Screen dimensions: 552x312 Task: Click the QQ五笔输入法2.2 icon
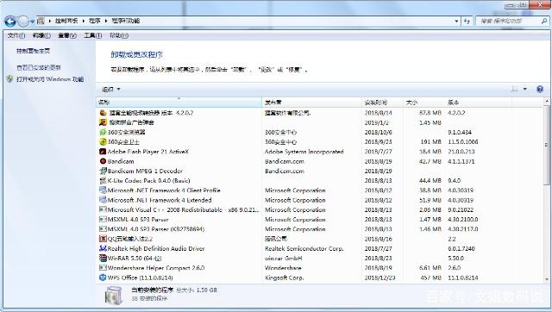(103, 239)
